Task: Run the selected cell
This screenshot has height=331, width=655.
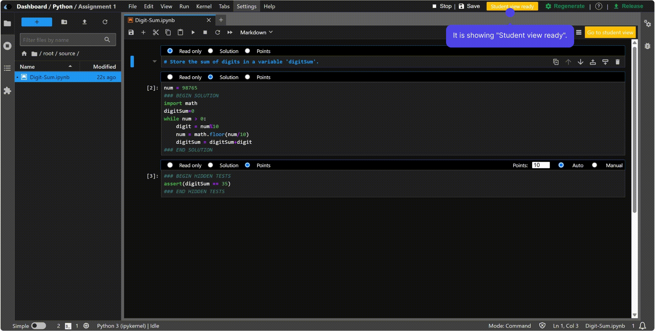Action: [x=193, y=32]
